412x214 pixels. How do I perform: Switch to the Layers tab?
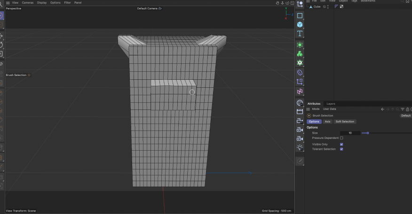tap(331, 104)
